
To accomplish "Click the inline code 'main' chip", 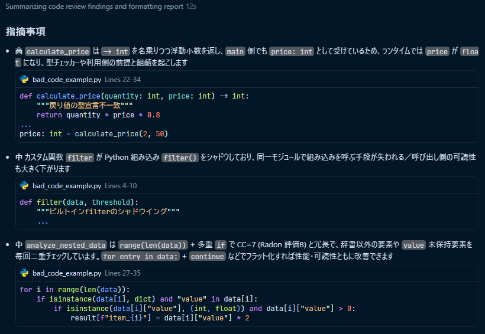I will click(x=235, y=51).
